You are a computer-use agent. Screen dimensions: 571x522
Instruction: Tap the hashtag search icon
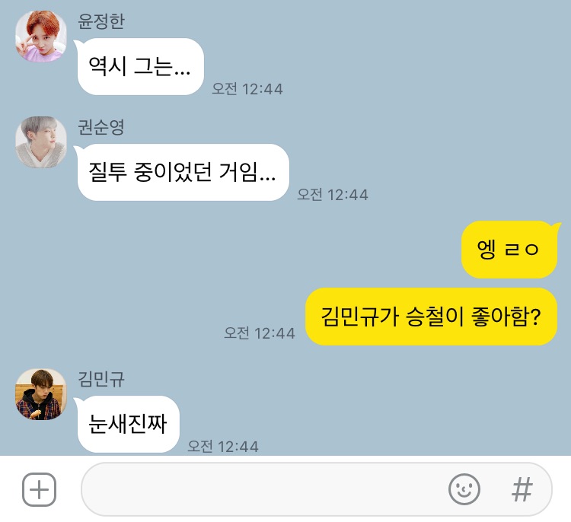[x=522, y=489]
